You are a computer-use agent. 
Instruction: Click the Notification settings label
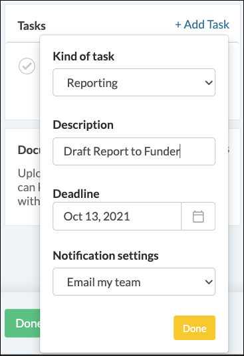(x=106, y=256)
